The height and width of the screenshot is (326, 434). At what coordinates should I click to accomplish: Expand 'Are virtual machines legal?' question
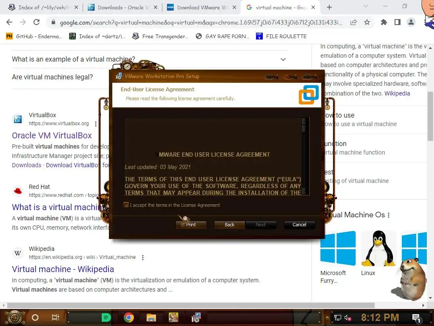(x=52, y=77)
